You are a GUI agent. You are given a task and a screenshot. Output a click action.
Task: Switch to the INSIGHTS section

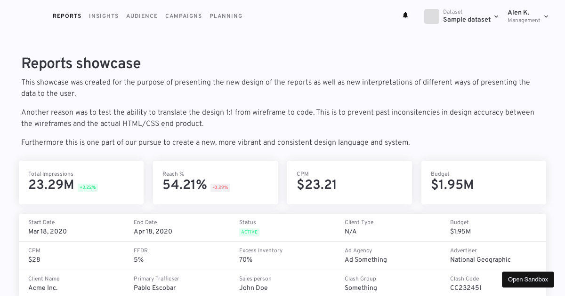[x=104, y=16]
